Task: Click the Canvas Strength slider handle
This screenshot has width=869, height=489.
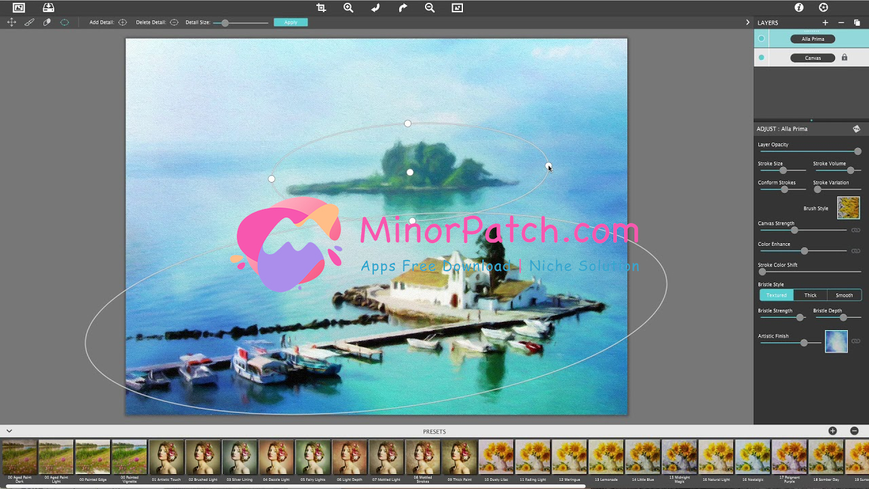Action: 794,230
